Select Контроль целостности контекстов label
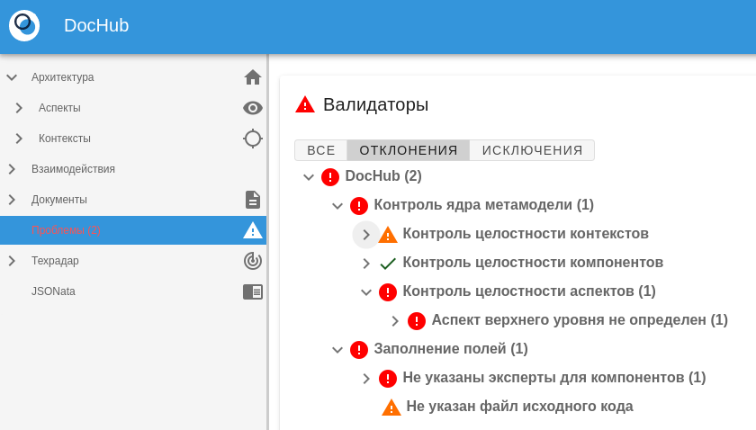The image size is (756, 430). (526, 234)
